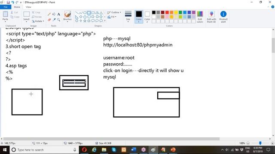Choose the Rounded rectangle shape
Viewport: 275px width, 154px height.
pyautogui.click(x=93, y=13)
